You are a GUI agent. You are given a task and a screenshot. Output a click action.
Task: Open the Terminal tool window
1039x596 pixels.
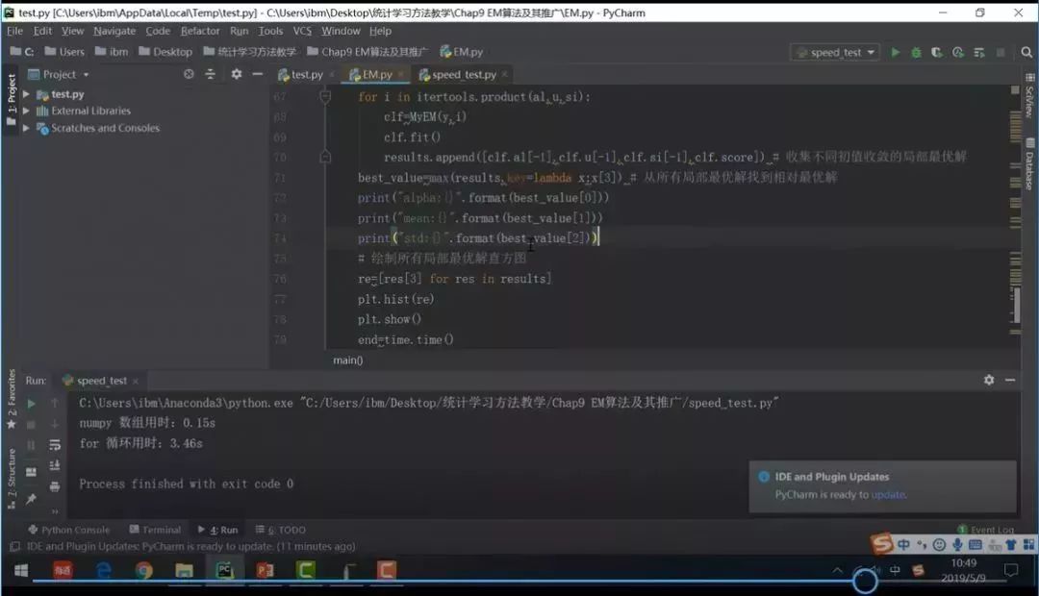point(155,530)
